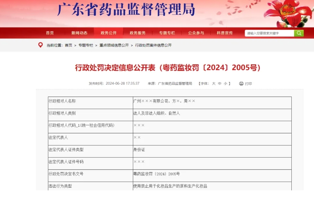Select the 政务公开 navigation tab
Screen dimensions: 314x199
(x=108, y=33)
